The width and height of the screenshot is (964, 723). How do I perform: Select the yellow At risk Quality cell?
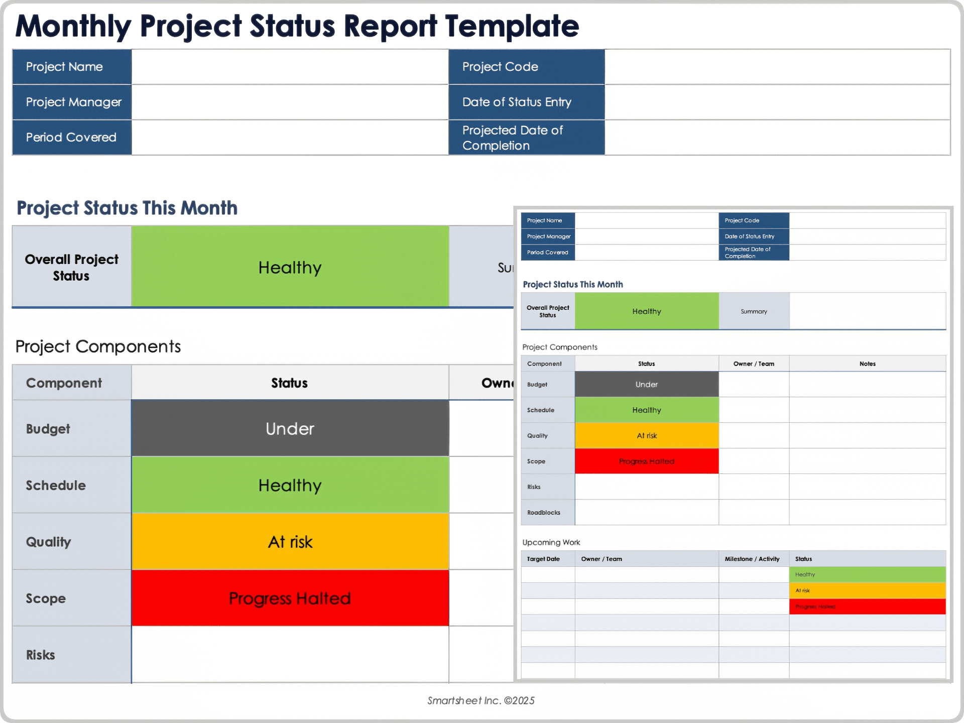point(289,542)
